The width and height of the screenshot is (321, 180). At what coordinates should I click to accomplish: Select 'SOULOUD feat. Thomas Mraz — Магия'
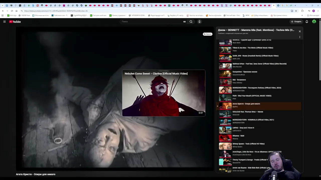coord(259,114)
